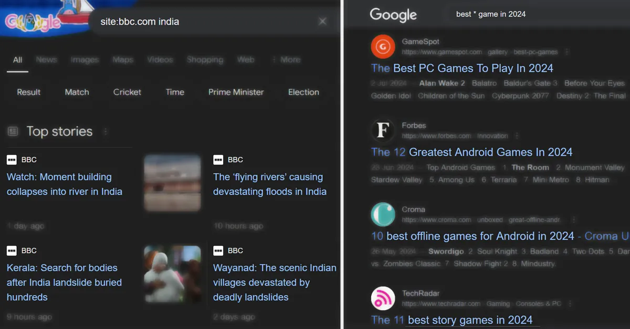
Task: Open the TechRadar result three-dot menu
Action: coord(570,304)
